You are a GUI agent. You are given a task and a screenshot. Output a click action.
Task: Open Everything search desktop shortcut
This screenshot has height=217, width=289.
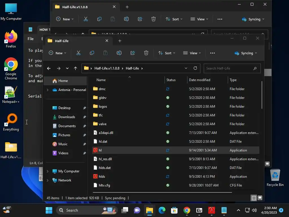pyautogui.click(x=11, y=122)
